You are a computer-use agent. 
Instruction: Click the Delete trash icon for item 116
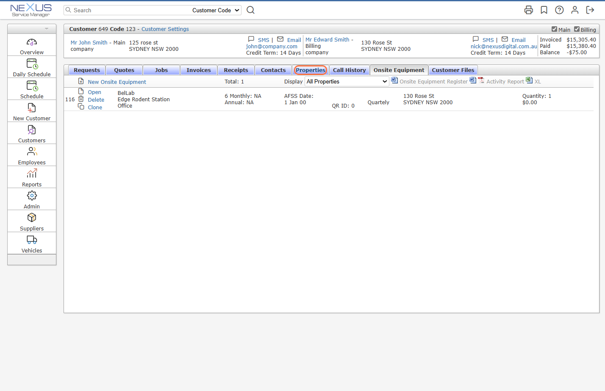coord(81,99)
